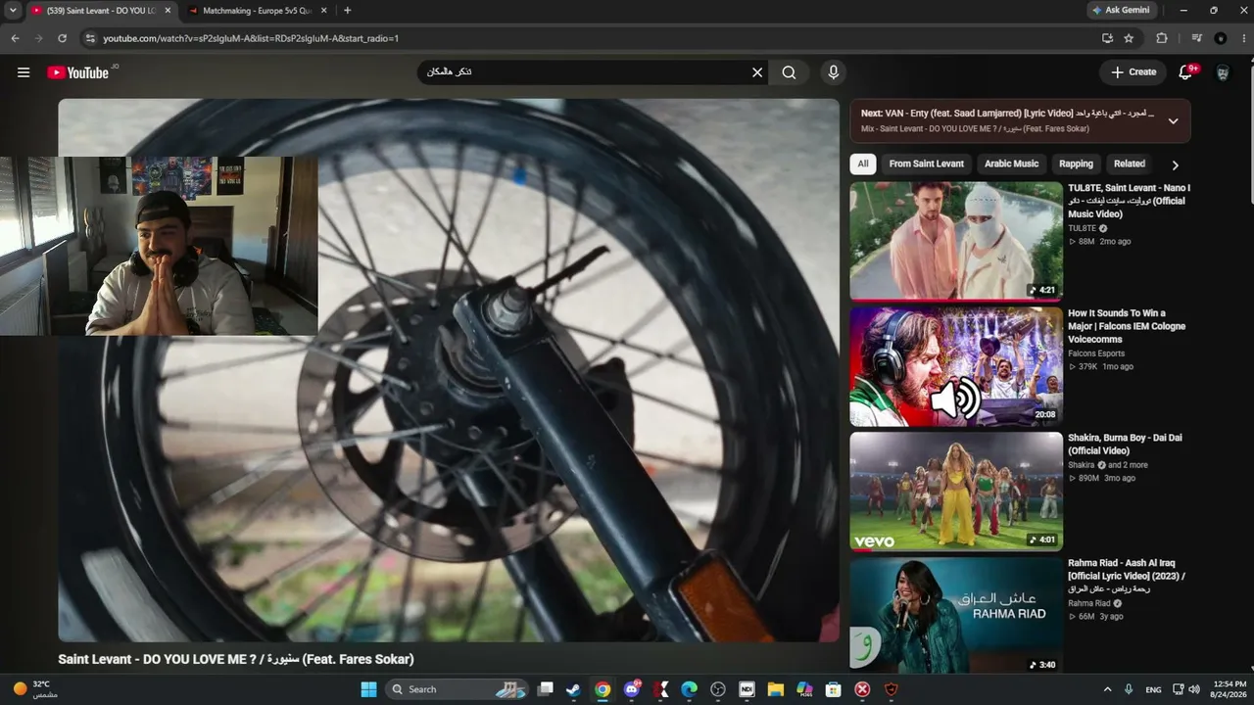Click the system tray microphone icon
This screenshot has height=705, width=1254.
(x=1129, y=689)
